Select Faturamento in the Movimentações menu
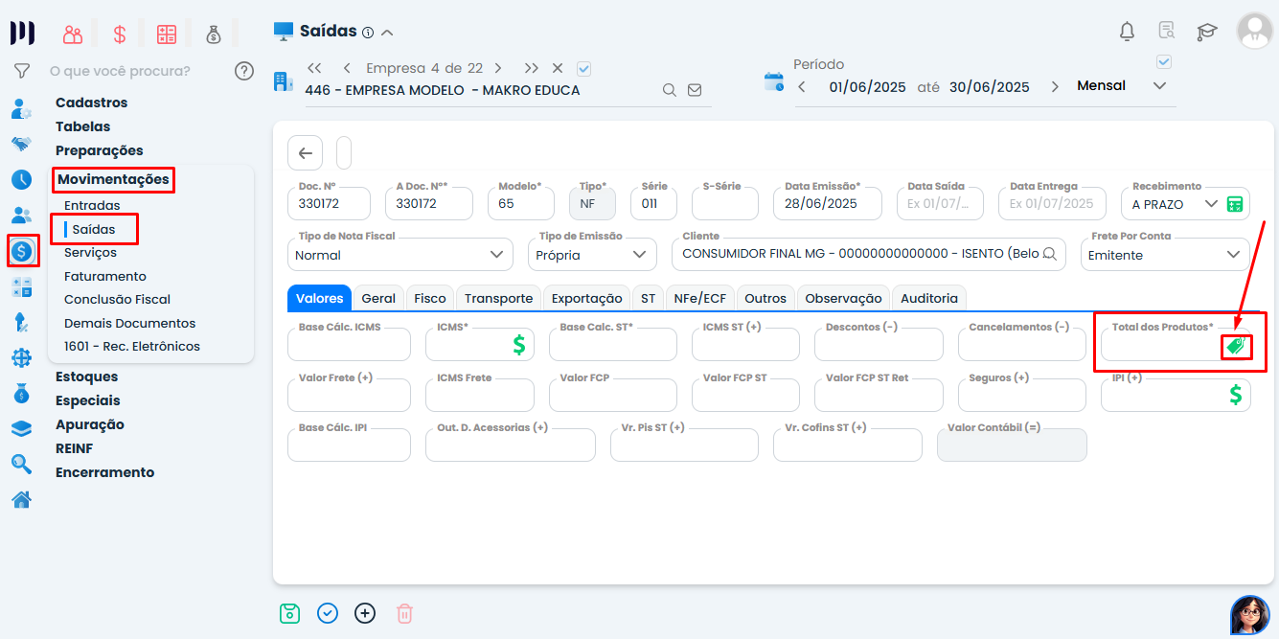1279x639 pixels. pyautogui.click(x=105, y=276)
